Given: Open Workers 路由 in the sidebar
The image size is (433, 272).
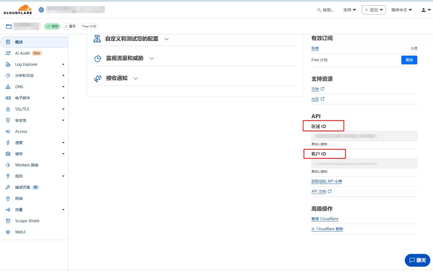Looking at the screenshot, I should 27,165.
